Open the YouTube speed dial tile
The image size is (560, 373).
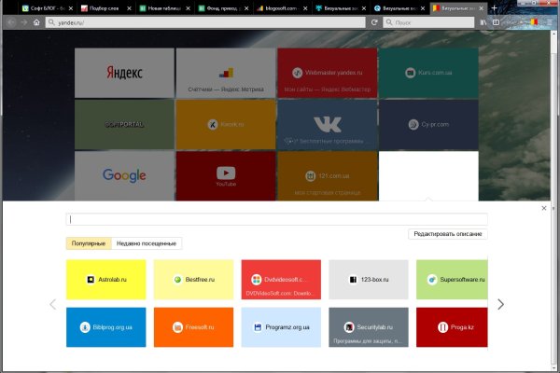(225, 174)
